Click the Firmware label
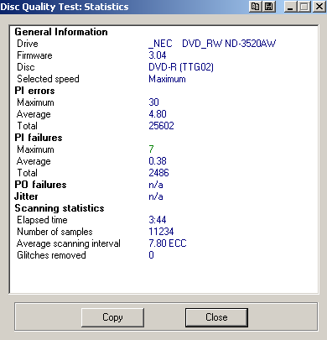 pyautogui.click(x=34, y=55)
